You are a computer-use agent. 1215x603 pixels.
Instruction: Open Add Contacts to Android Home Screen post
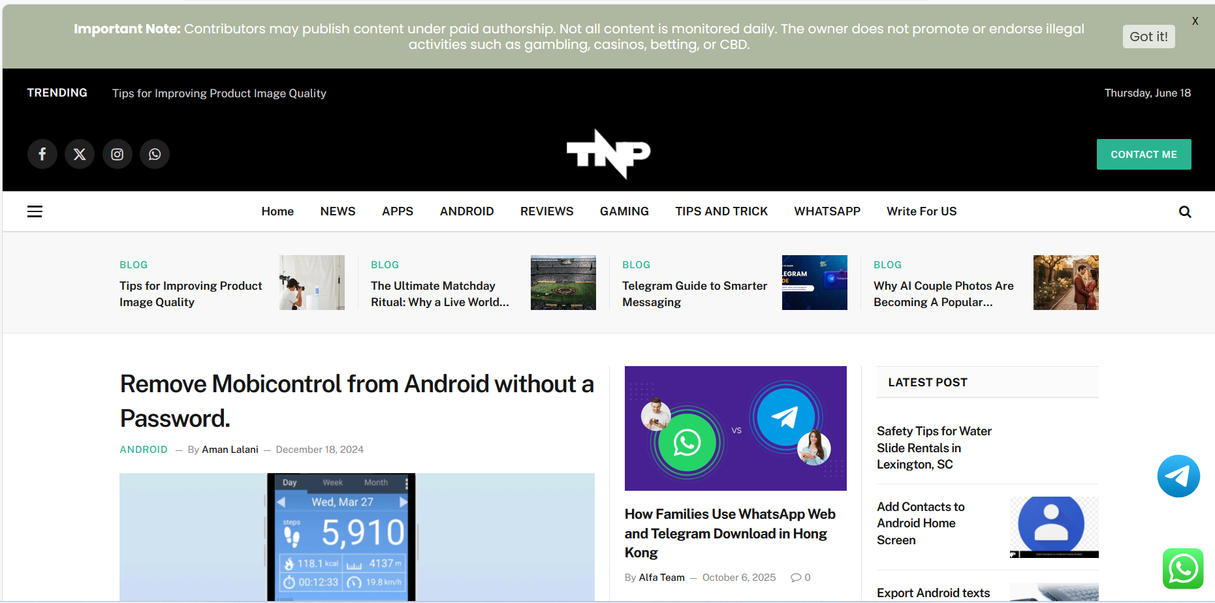[x=921, y=523]
